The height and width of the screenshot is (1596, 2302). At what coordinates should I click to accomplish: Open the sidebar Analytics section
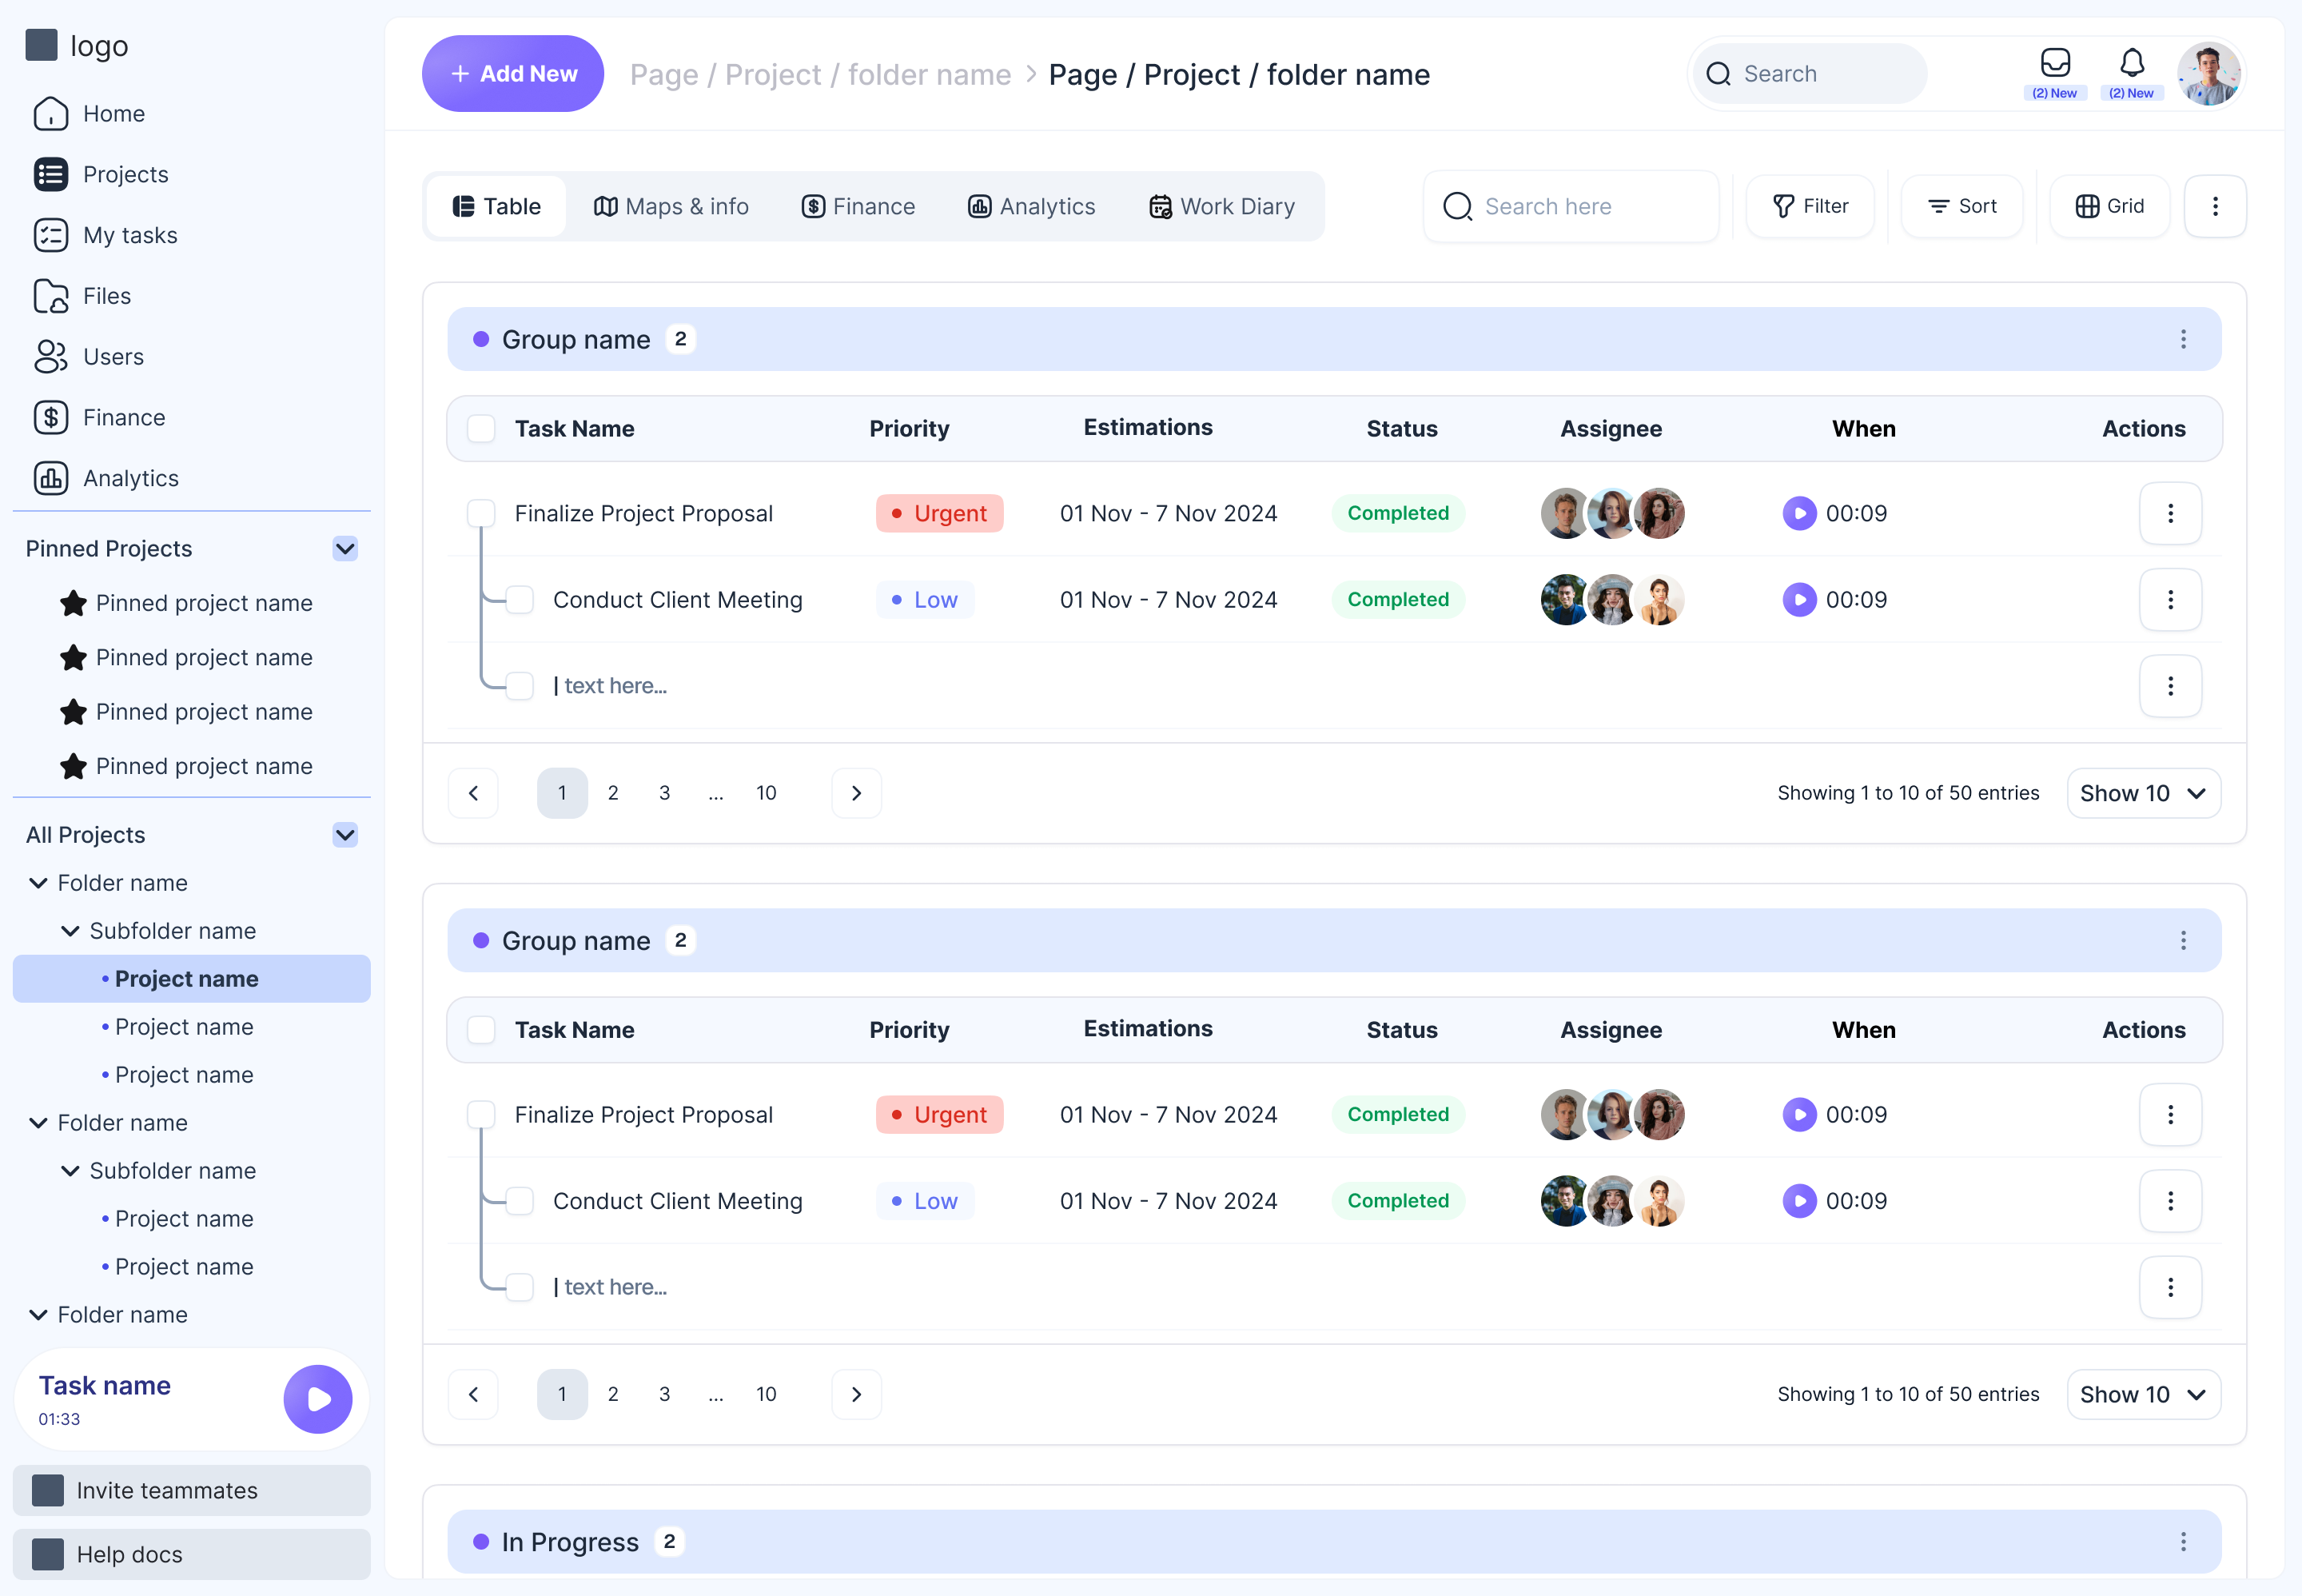click(x=106, y=479)
